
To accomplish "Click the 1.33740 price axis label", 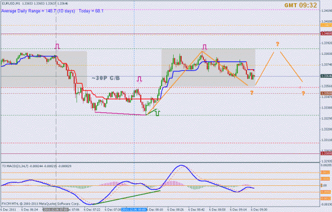I will point(326,64).
